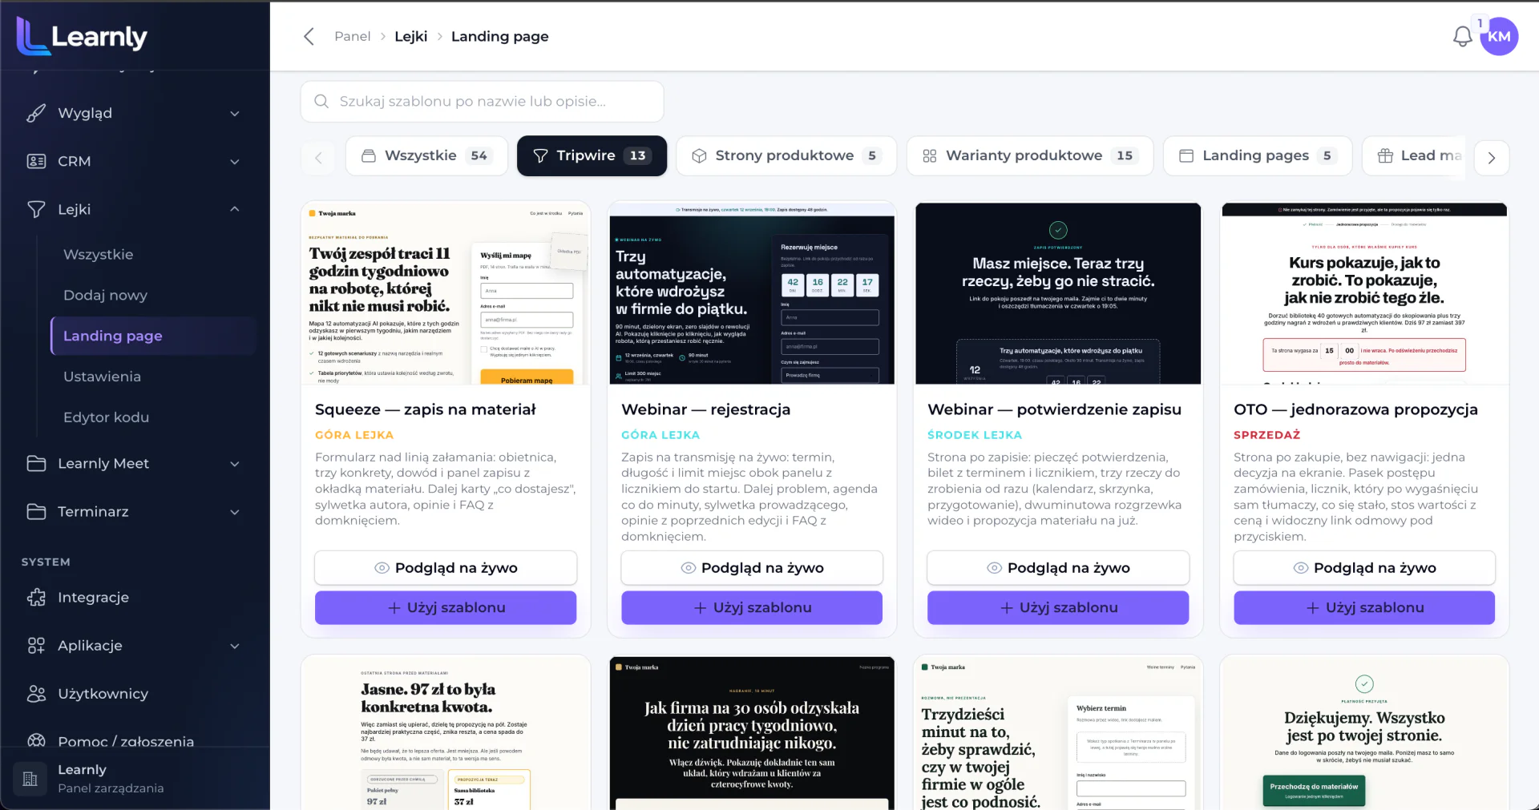Select the Wszystkie 54 filter tab
The width and height of the screenshot is (1539, 810).
426,155
